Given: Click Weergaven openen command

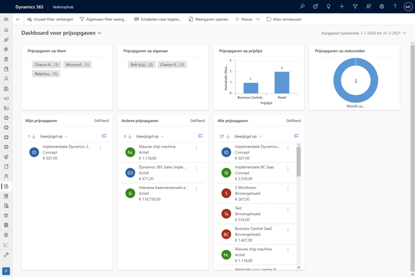Looking at the screenshot, I should [208, 19].
